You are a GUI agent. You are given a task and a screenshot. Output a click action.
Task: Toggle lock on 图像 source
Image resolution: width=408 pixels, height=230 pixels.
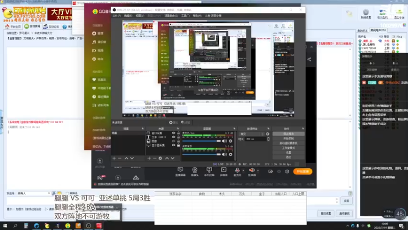(x=178, y=141)
